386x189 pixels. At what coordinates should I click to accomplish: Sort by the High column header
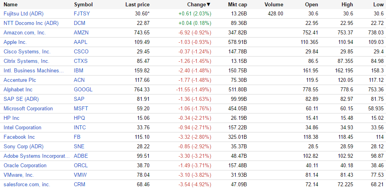pyautogui.click(x=347, y=5)
